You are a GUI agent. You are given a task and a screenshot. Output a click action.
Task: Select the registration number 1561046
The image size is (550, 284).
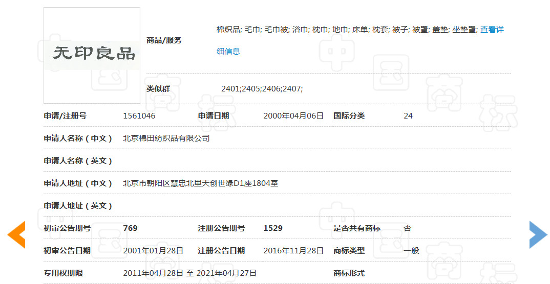click(x=139, y=116)
